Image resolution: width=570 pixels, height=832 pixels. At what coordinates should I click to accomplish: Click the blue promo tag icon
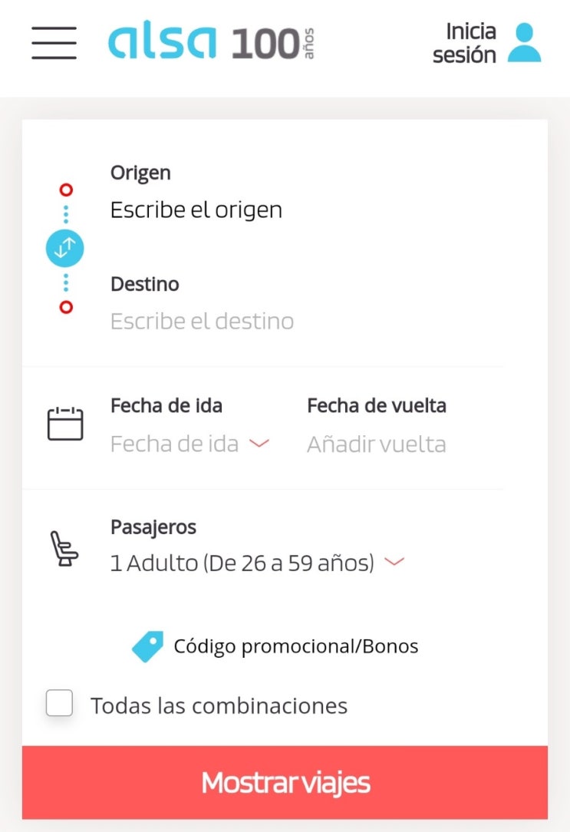[x=147, y=646]
